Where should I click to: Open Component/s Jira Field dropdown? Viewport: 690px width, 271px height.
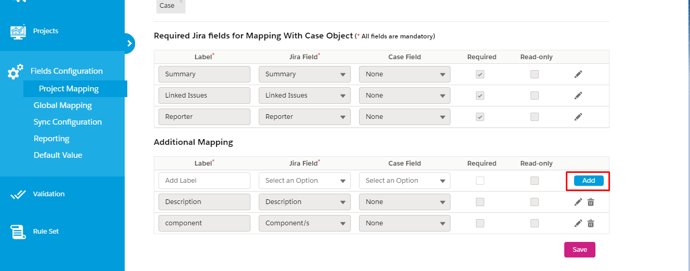[304, 223]
